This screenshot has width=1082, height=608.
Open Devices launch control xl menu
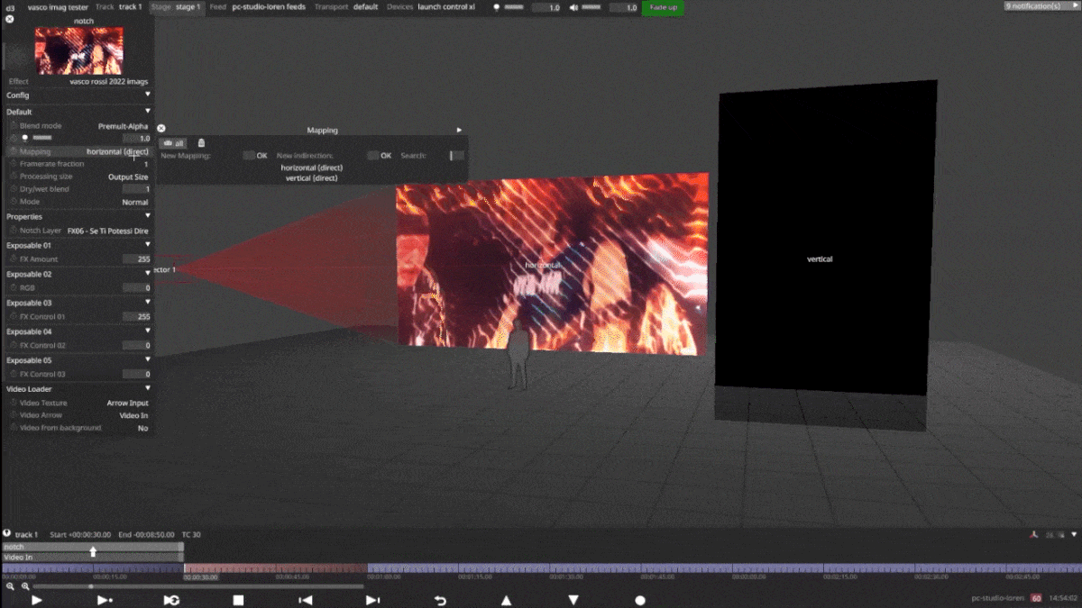coord(431,6)
